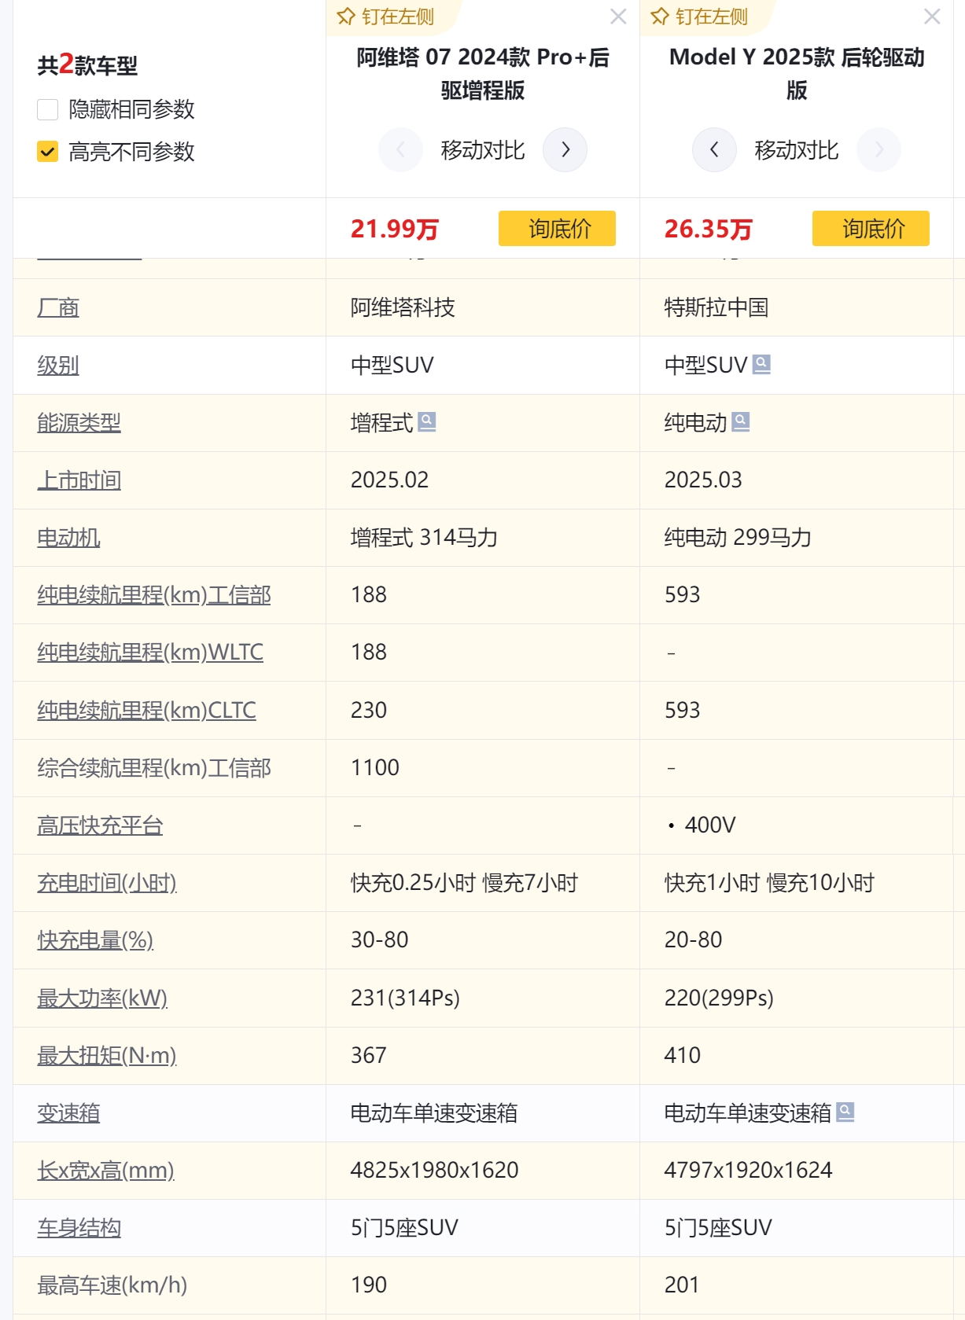The width and height of the screenshot is (965, 1320).
Task: Click 移动对比 label under 阿维塔 07
Action: [483, 149]
